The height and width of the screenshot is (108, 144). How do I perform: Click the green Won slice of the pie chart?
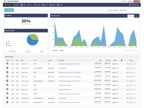(x=35, y=37)
